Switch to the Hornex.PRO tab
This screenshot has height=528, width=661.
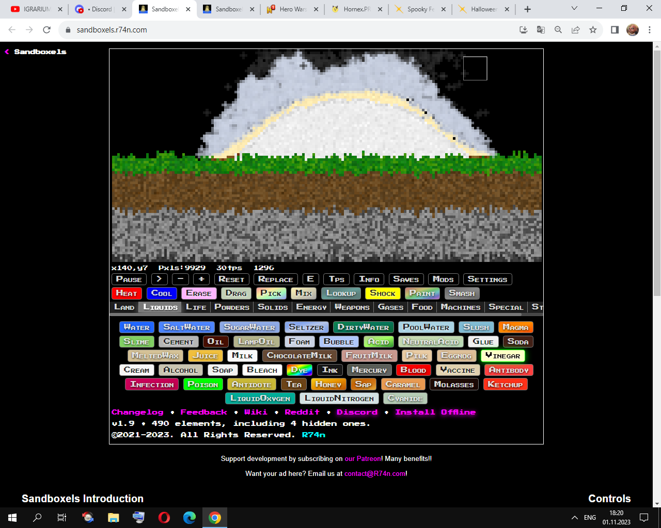click(x=356, y=9)
